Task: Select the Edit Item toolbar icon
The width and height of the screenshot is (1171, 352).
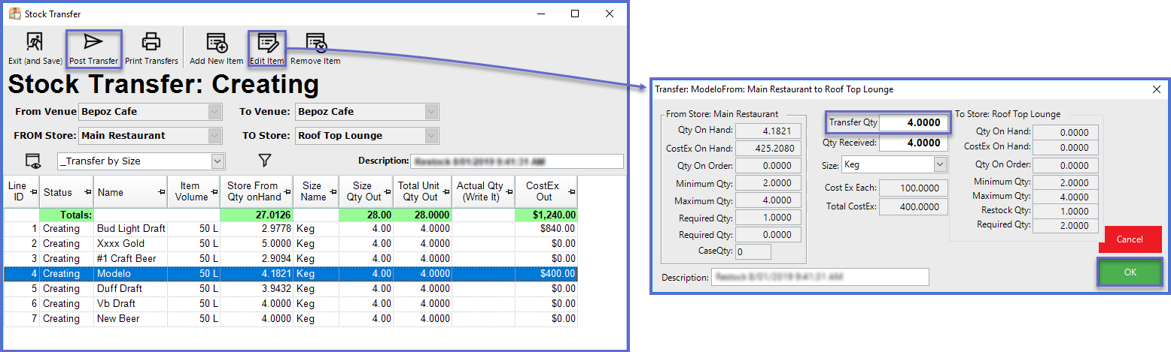Action: tap(267, 42)
